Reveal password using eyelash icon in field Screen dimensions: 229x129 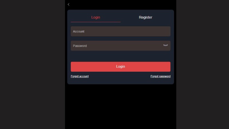pos(165,45)
